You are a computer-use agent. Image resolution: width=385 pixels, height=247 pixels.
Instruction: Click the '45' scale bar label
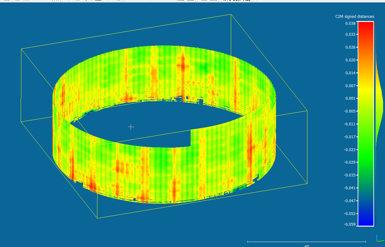[x=307, y=246]
